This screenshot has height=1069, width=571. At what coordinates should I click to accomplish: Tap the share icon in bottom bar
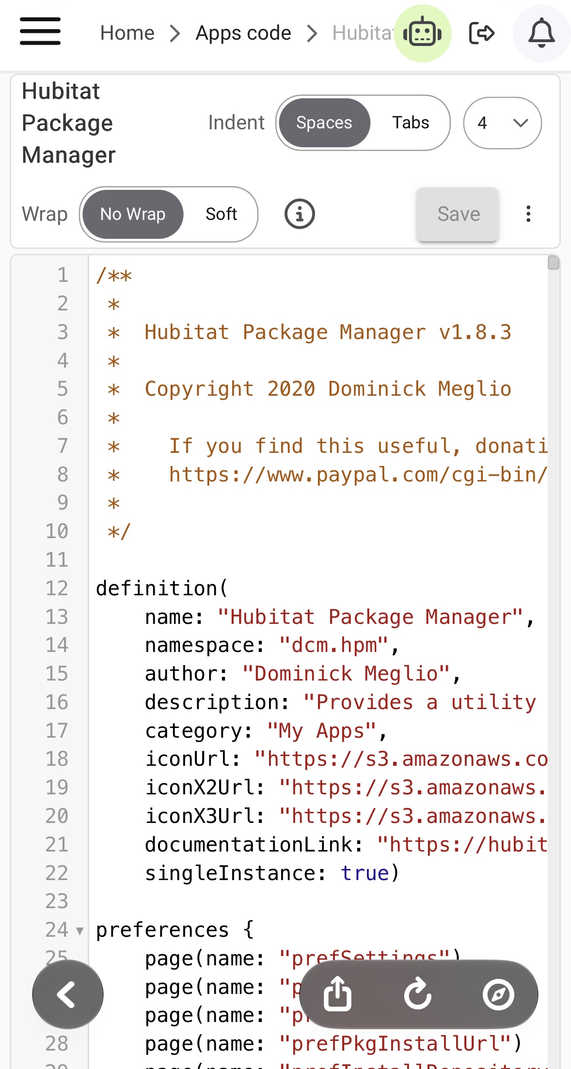coord(337,994)
